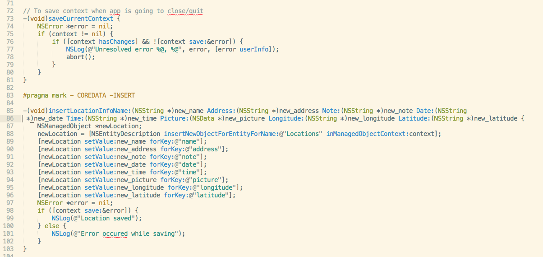Click the "abort();" call
The width and height of the screenshot is (543, 257).
[x=80, y=57]
